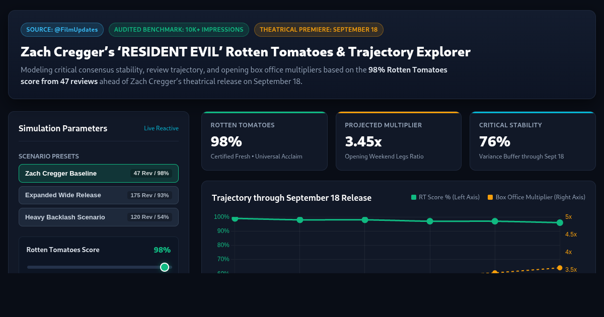This screenshot has height=317, width=604.
Task: Click Trajectory through September 18 Release title
Action: pos(292,198)
